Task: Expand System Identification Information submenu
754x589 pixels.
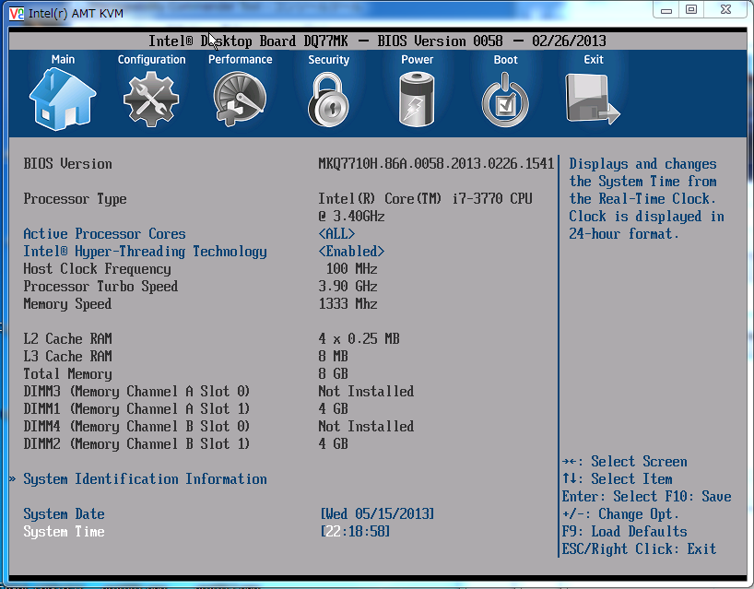Action: click(x=145, y=479)
